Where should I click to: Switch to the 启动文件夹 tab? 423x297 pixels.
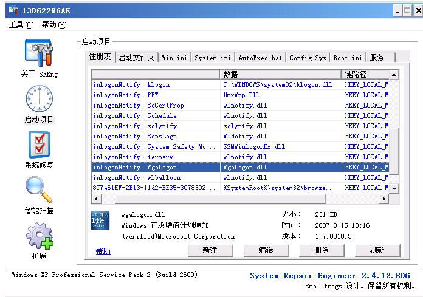pos(137,58)
